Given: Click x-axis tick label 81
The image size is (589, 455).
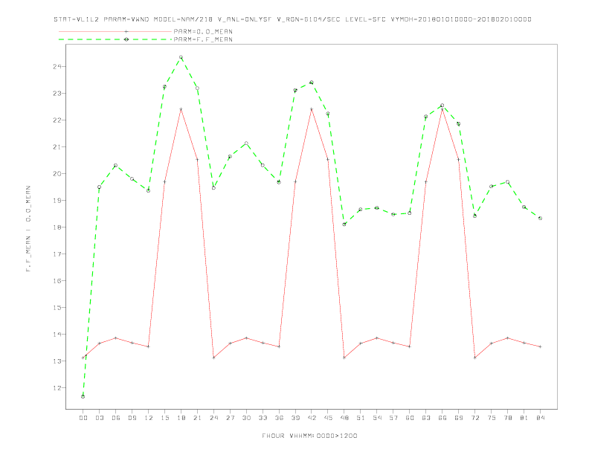Looking at the screenshot, I should [524, 418].
